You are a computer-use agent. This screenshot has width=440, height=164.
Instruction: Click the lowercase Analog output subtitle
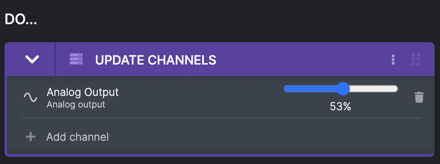(76, 104)
